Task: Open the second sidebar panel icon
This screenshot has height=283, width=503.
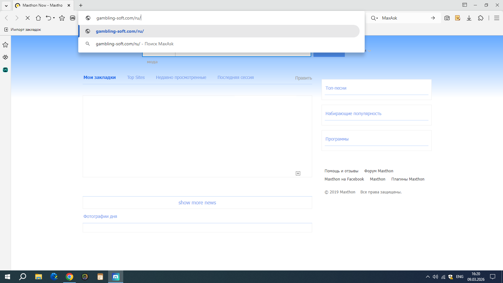Action: 5,57
